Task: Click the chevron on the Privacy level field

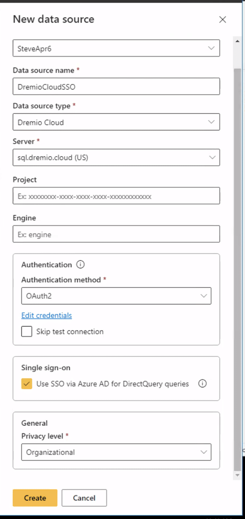Action: (204, 452)
